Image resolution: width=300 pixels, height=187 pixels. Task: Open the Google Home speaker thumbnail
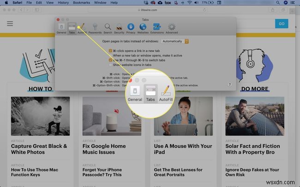pos(112,116)
